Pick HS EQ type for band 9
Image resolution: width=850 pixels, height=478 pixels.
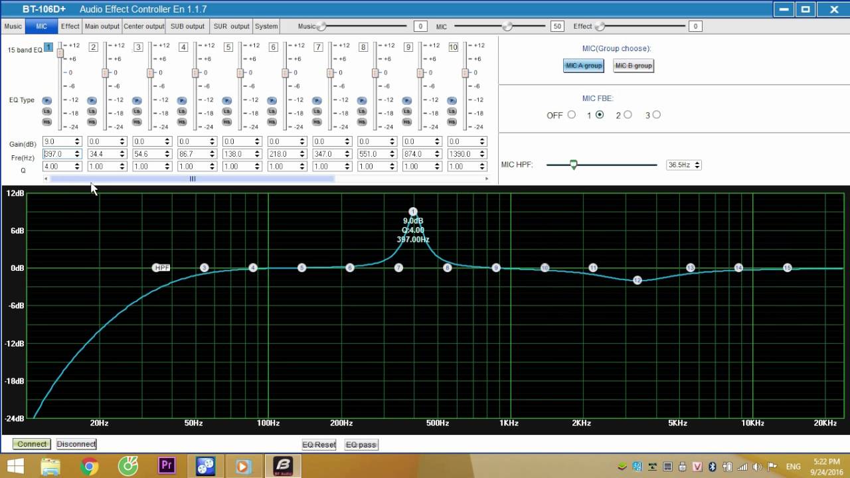(408, 122)
